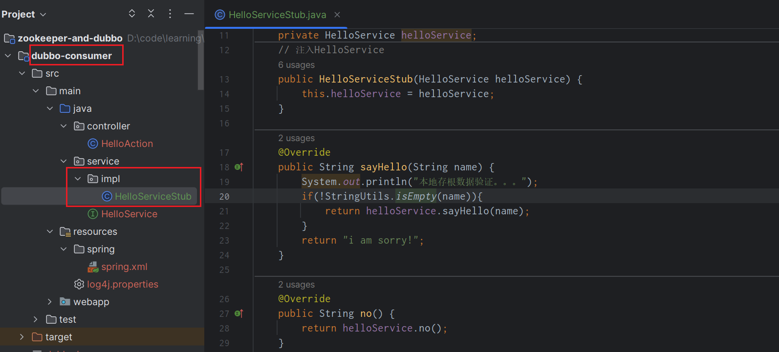Click HelloServiceStub constructor name on line 13
Viewport: 779px width, 352px height.
(366, 79)
